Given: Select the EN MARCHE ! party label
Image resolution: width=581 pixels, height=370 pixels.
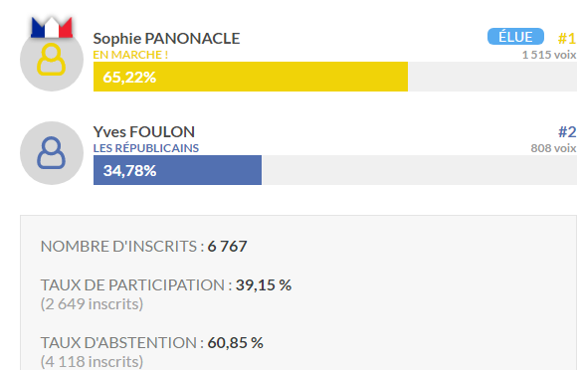Looking at the screenshot, I should pos(130,55).
